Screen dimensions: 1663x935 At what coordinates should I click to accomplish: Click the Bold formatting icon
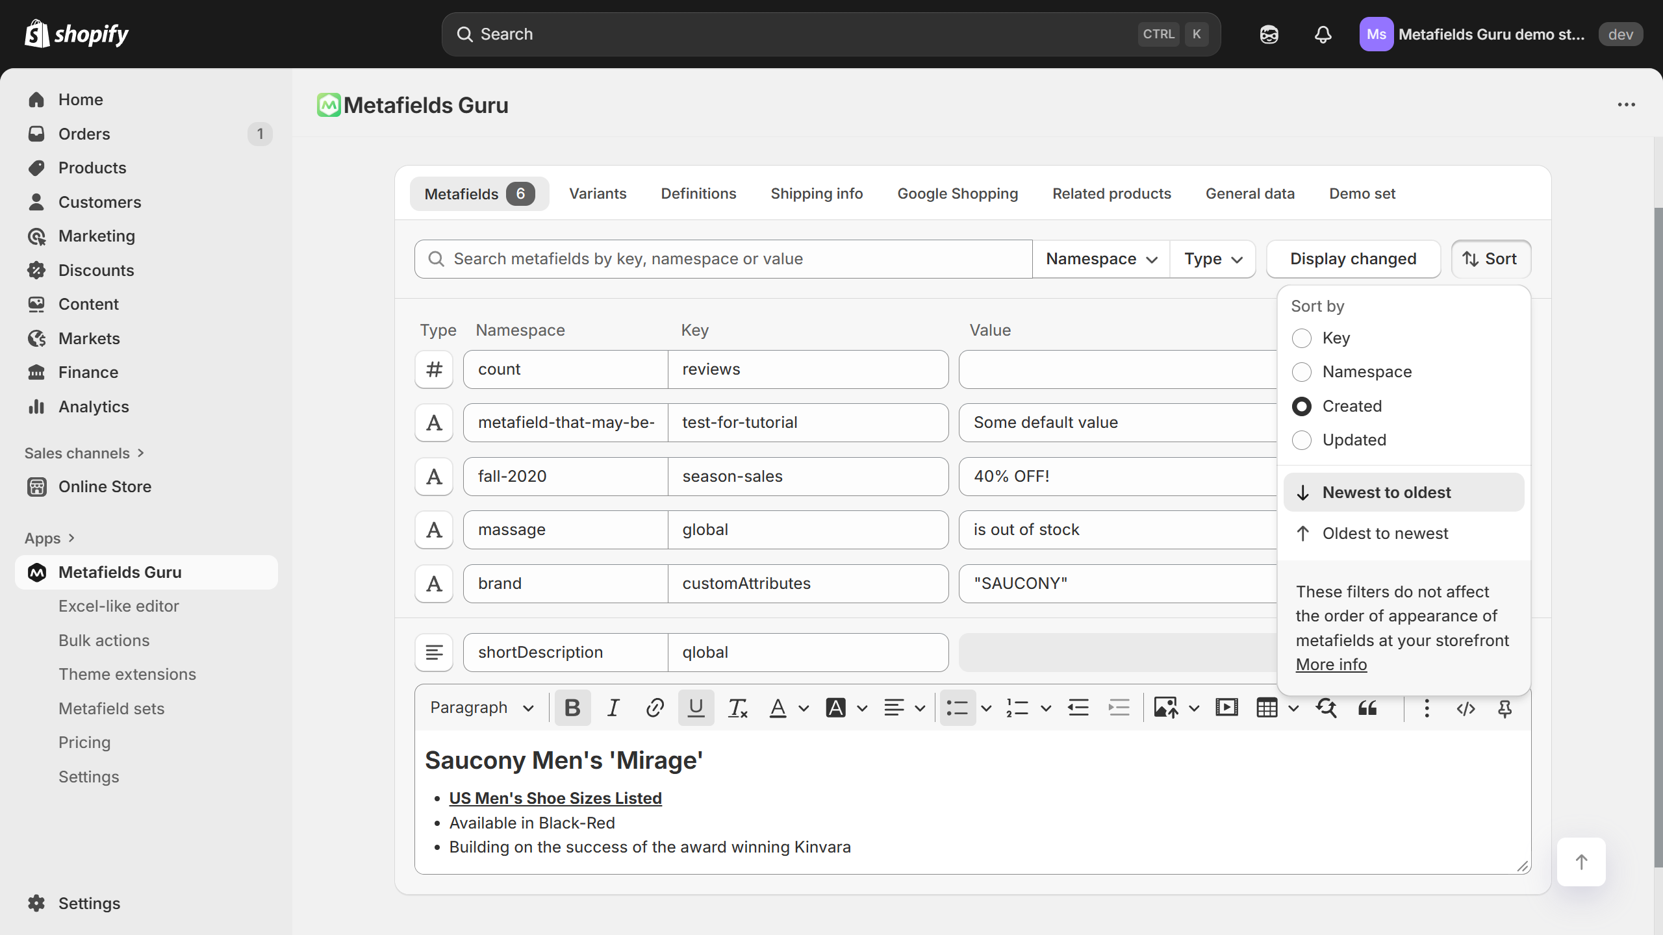572,708
